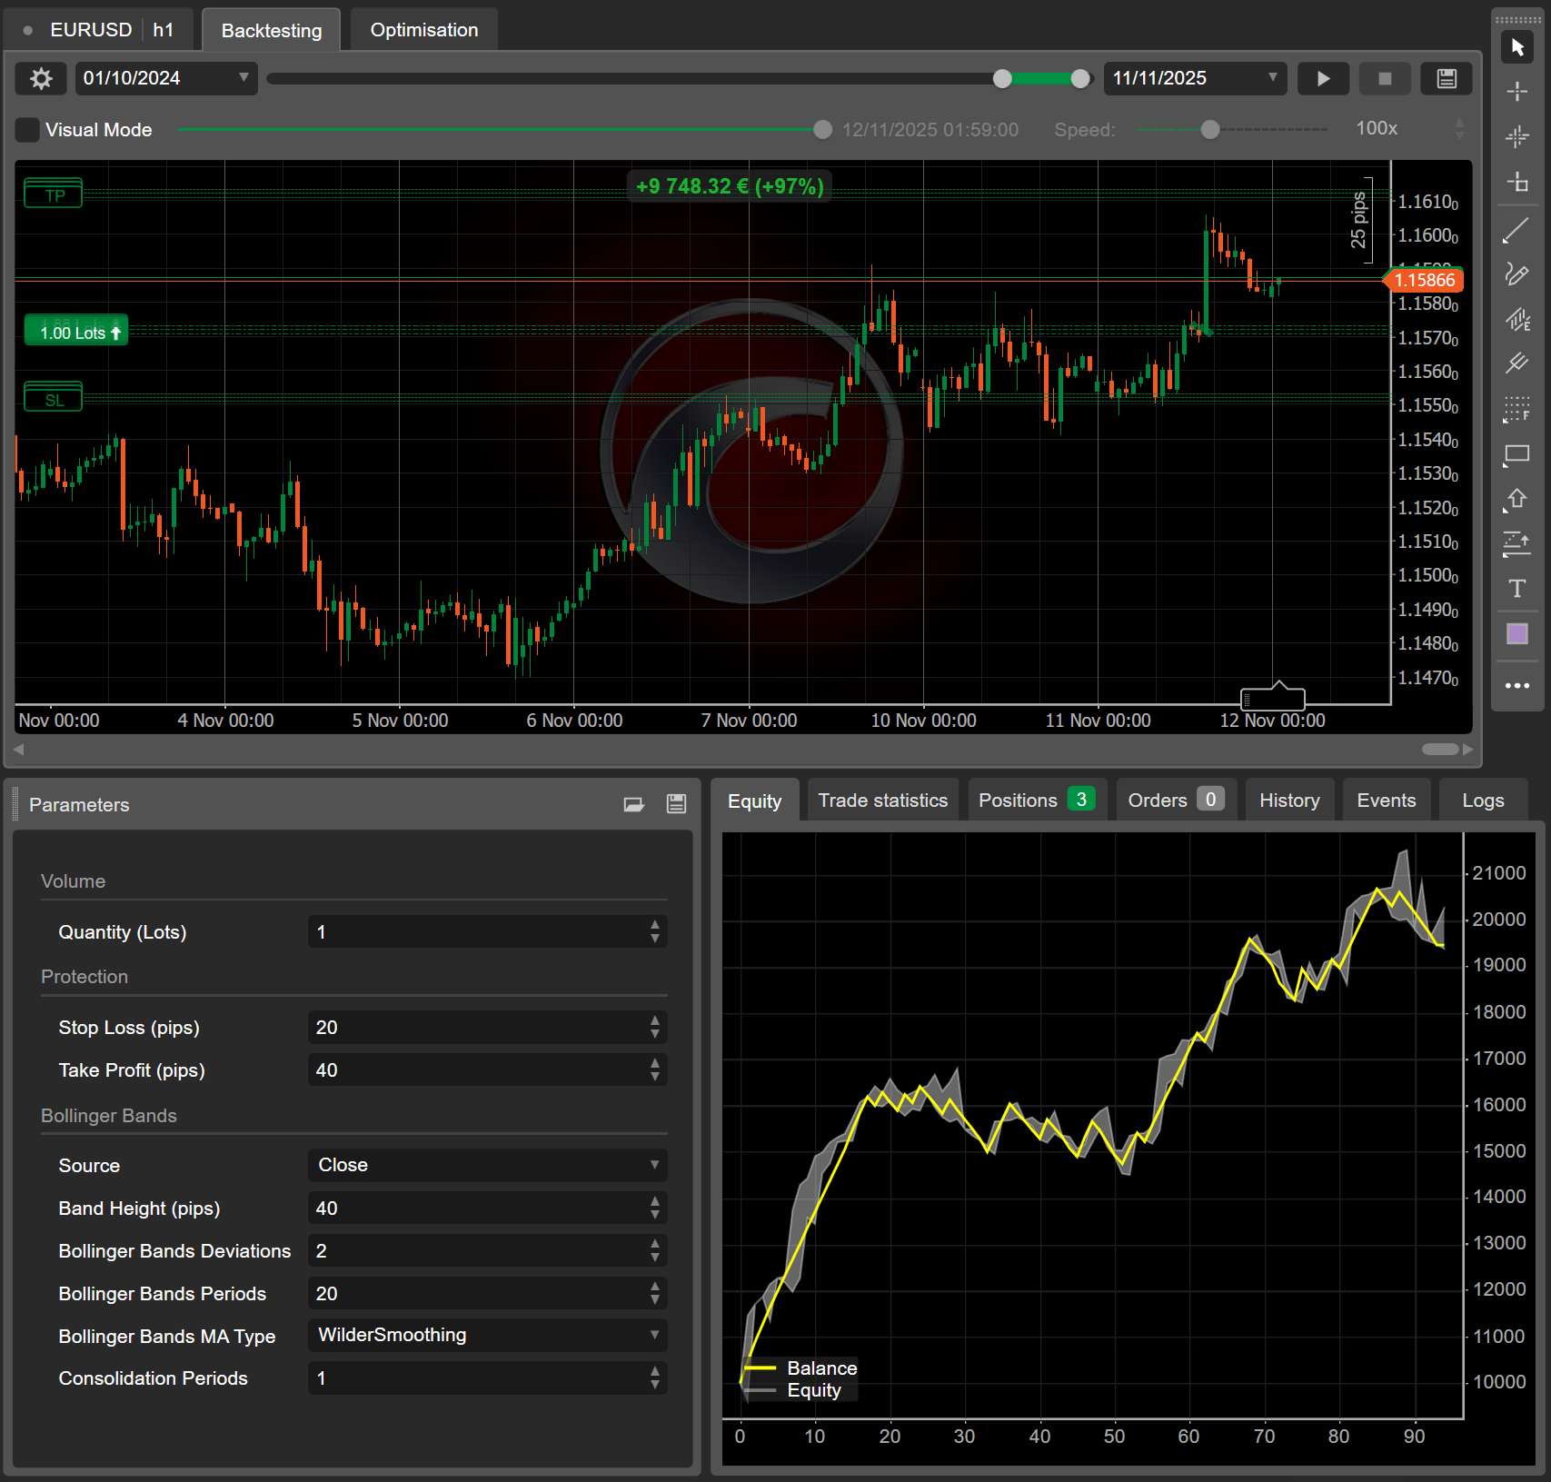Click the load parameters folder icon
Screen dimensions: 1551x1482
coord(633,804)
